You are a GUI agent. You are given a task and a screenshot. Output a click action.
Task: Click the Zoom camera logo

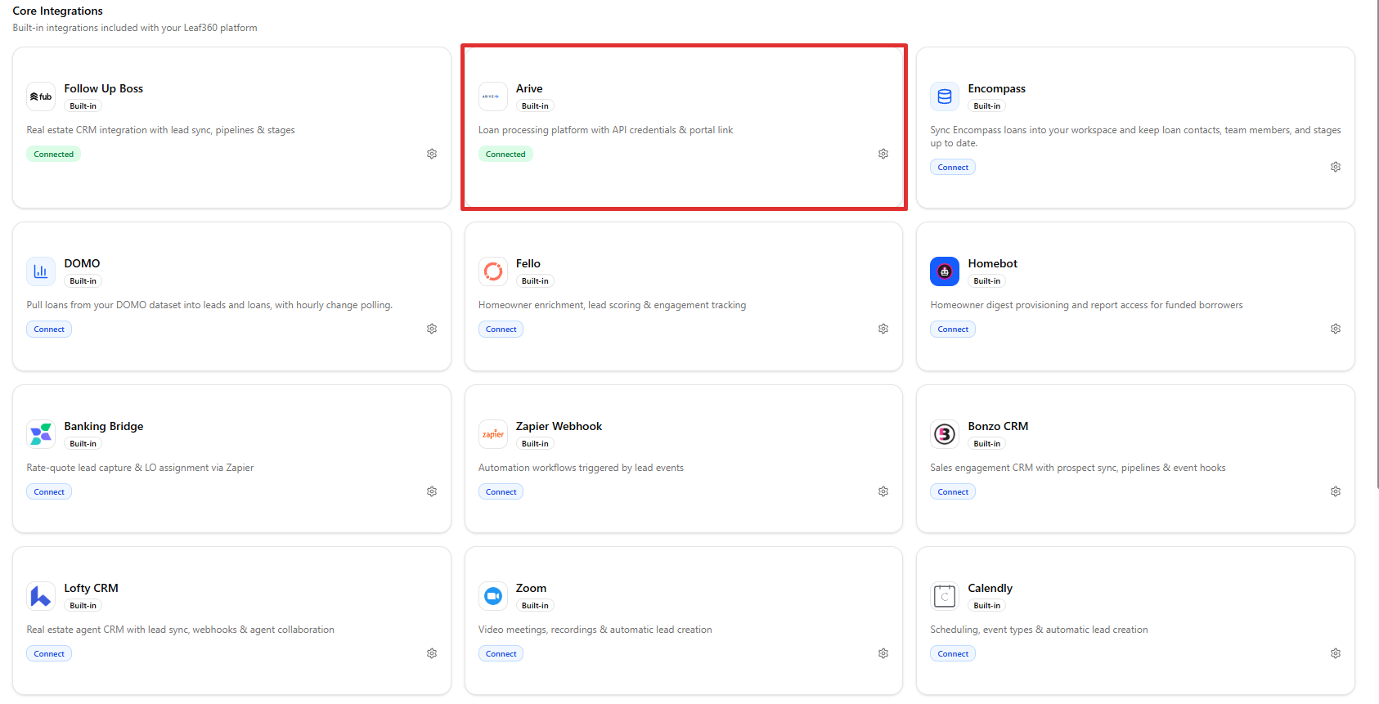point(493,596)
